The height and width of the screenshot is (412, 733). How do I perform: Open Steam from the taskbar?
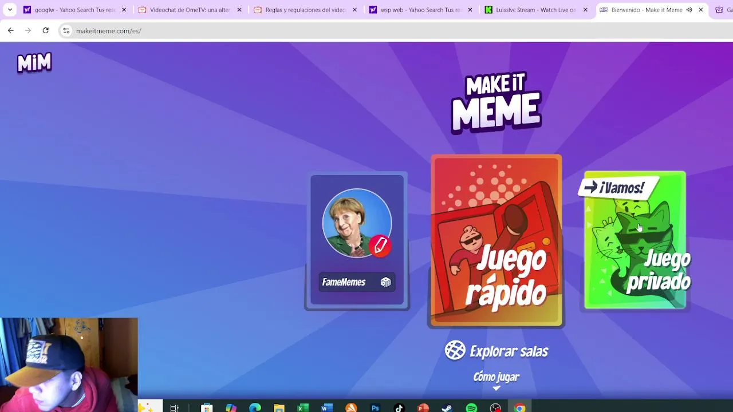(x=447, y=408)
